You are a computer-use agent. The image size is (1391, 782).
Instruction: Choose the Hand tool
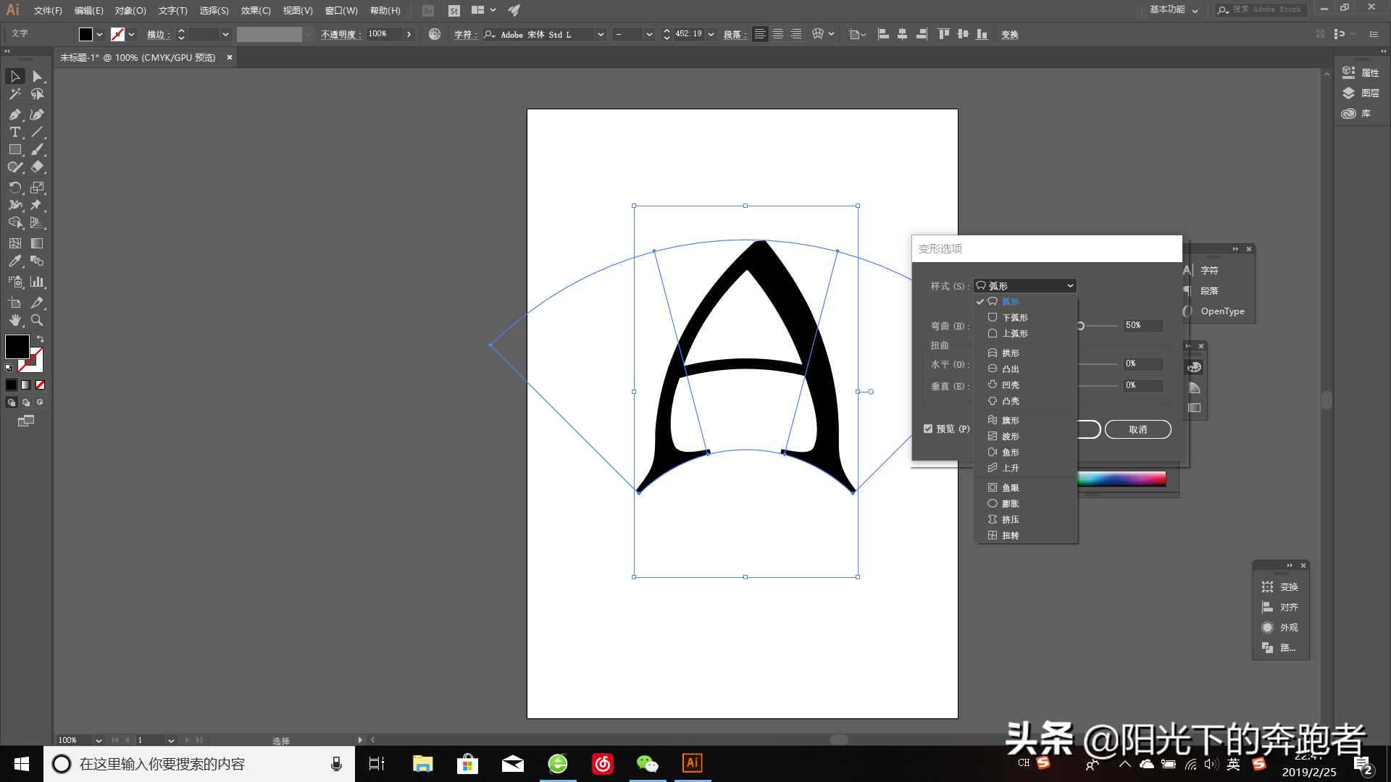click(15, 320)
